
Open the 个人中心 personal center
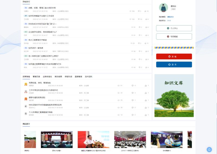(174, 28)
